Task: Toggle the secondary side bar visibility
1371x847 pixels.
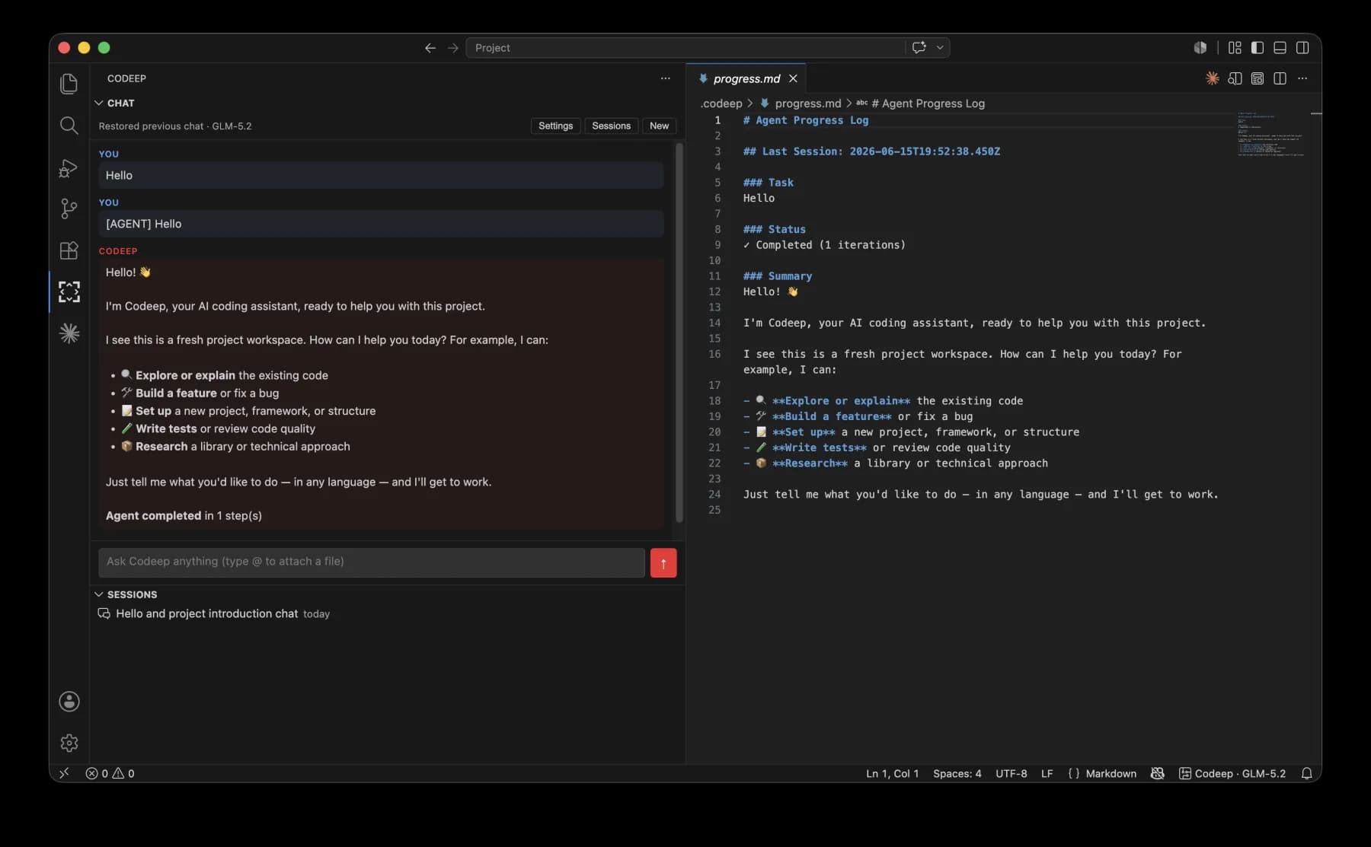Action: pyautogui.click(x=1302, y=48)
